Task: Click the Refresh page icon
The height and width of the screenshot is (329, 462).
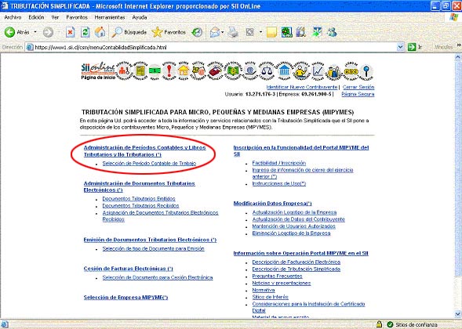Action: [85, 32]
